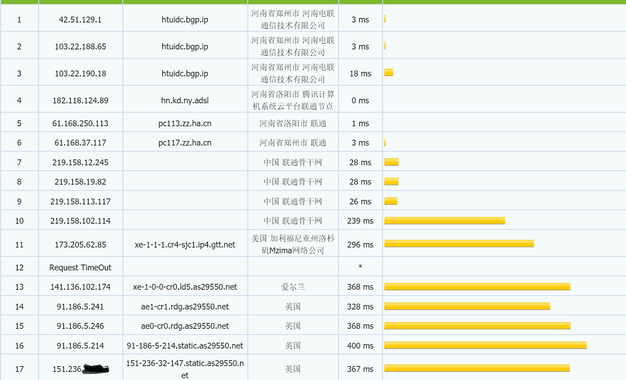Image resolution: width=626 pixels, height=380 pixels.
Task: Click the 18 ms latency value
Action: pyautogui.click(x=360, y=74)
